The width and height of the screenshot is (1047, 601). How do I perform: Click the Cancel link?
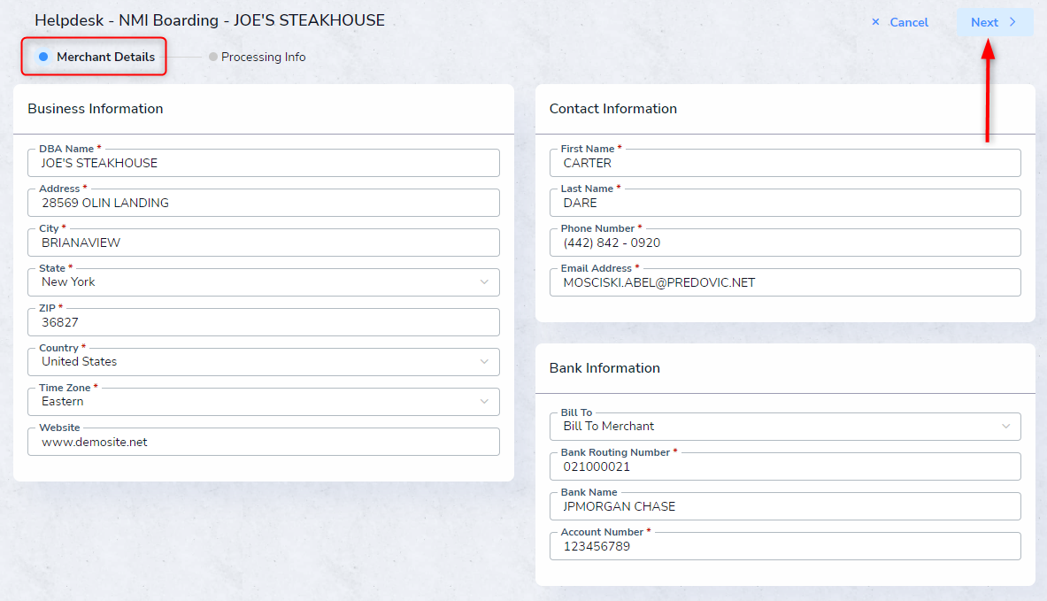click(900, 22)
